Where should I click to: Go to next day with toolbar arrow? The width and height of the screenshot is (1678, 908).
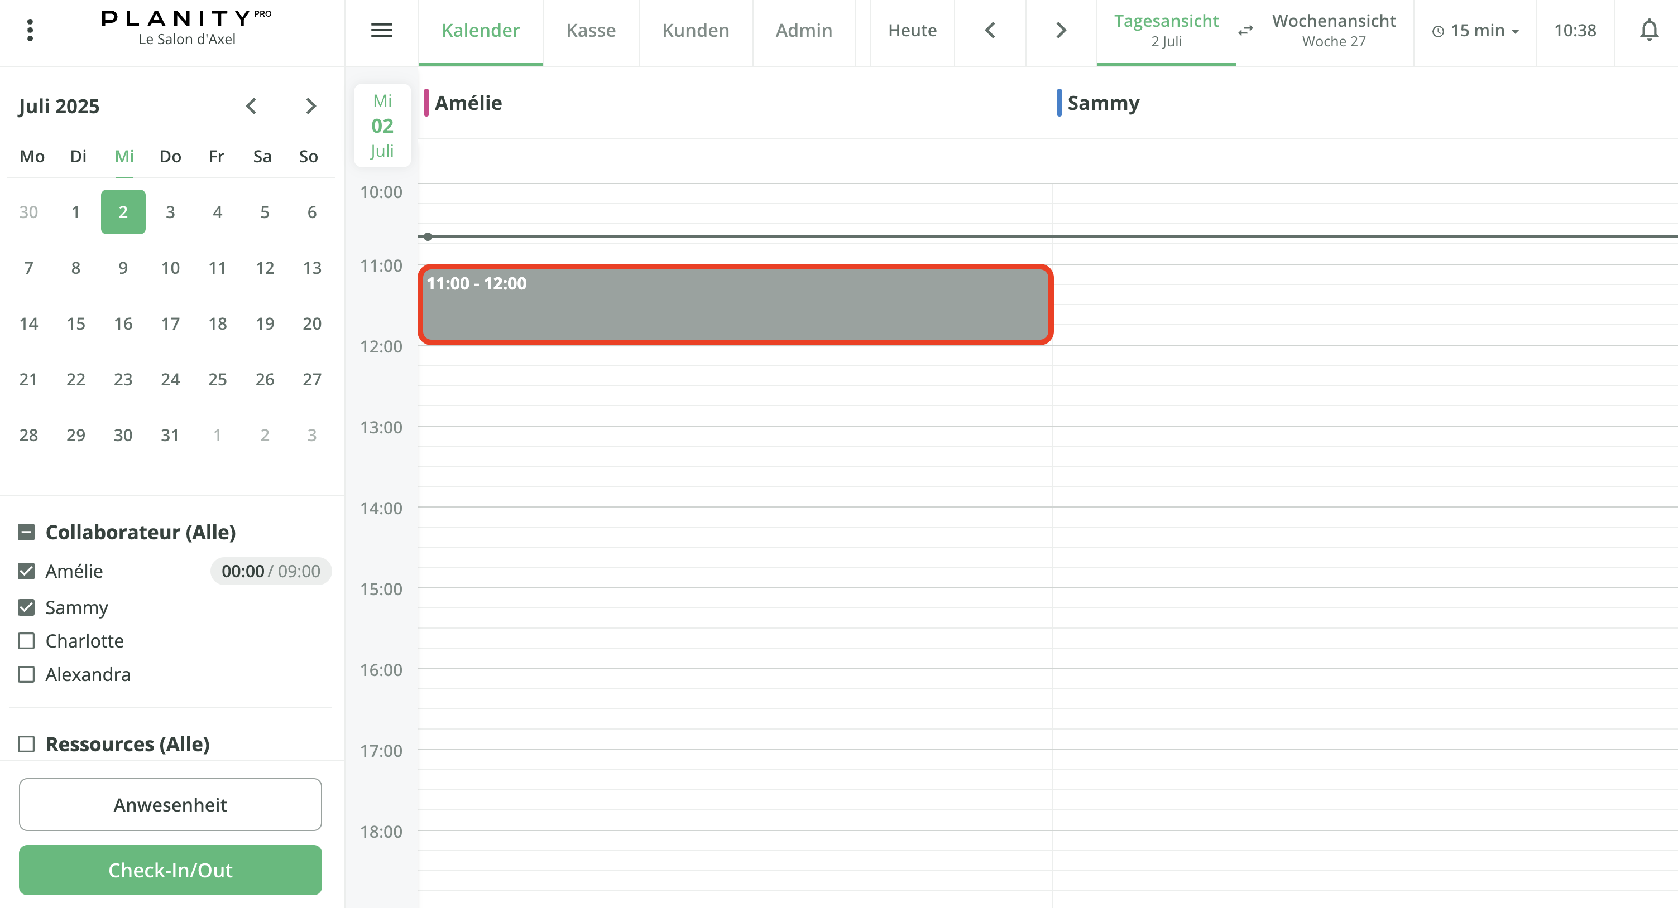(1061, 30)
